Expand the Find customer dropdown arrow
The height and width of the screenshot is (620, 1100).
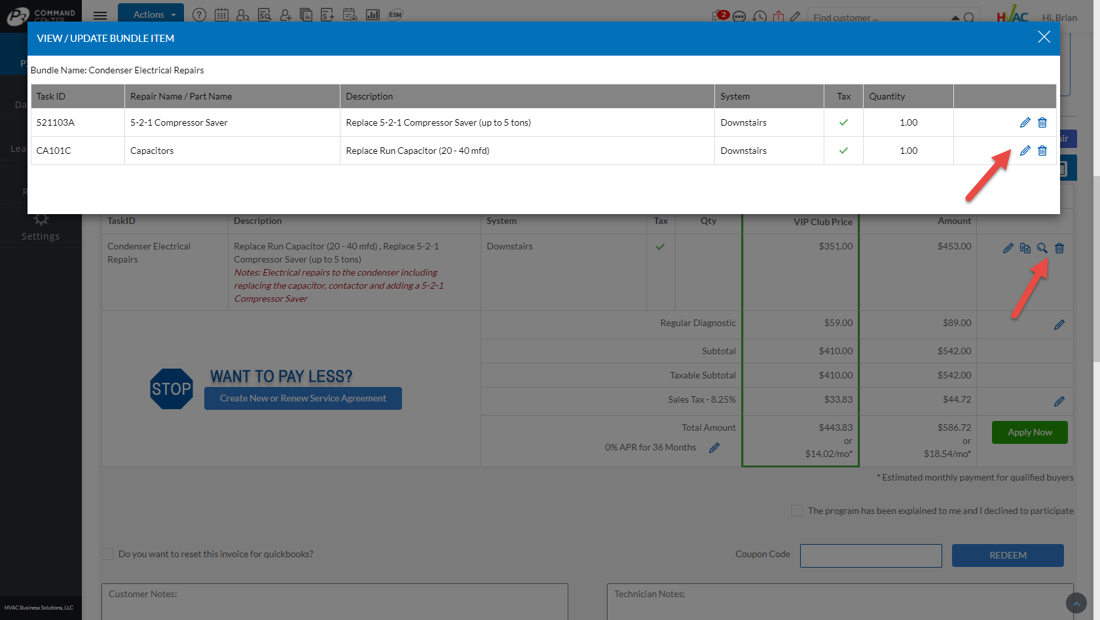[x=955, y=18]
